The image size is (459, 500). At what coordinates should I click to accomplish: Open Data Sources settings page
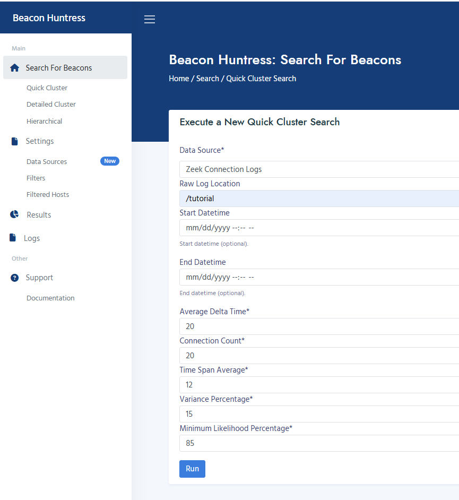point(47,162)
